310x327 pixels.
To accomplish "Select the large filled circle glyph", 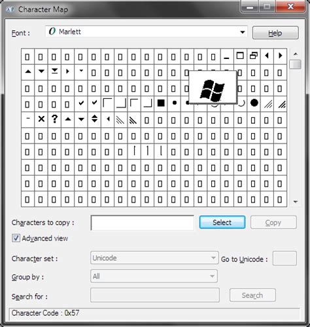I will tap(254, 104).
